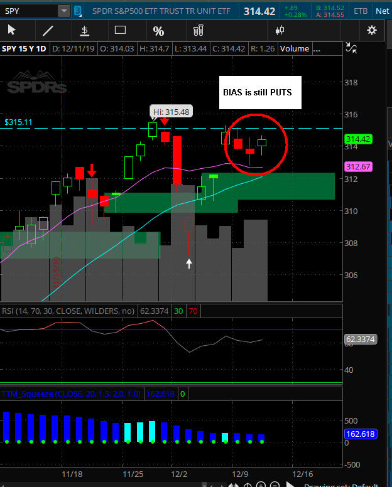Click the TTM_Squeeze study title label
The image size is (392, 487).
point(71,394)
